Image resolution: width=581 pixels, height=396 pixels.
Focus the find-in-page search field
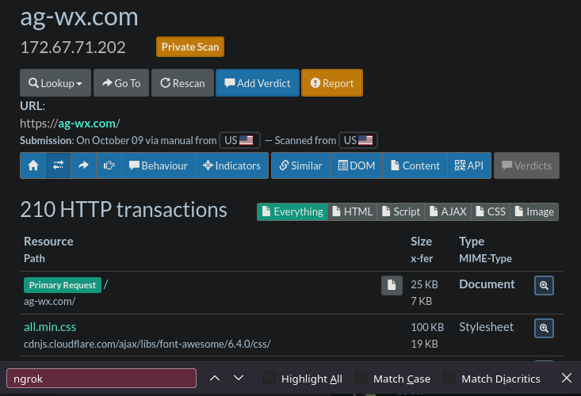point(101,379)
